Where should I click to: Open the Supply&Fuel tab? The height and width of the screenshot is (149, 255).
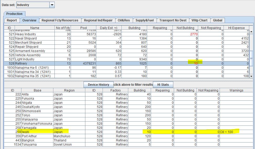click(x=145, y=20)
